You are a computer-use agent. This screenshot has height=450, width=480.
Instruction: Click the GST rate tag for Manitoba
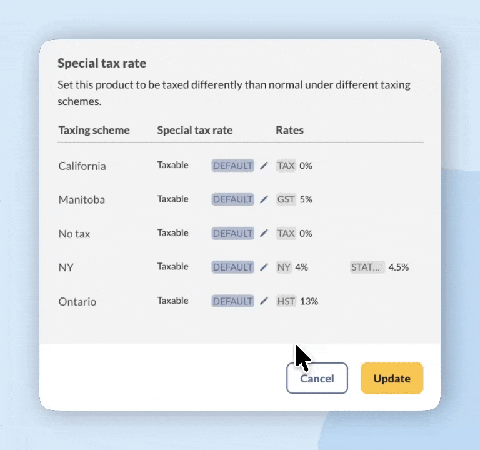(286, 199)
